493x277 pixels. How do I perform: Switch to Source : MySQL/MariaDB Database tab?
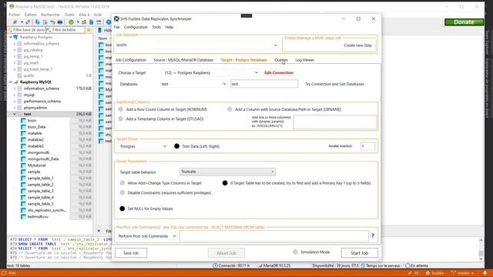pos(183,60)
